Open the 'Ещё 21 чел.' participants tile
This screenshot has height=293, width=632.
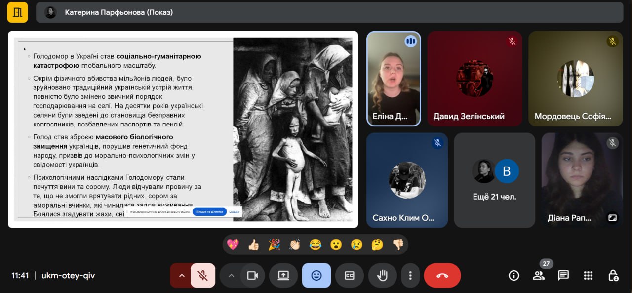coord(494,180)
